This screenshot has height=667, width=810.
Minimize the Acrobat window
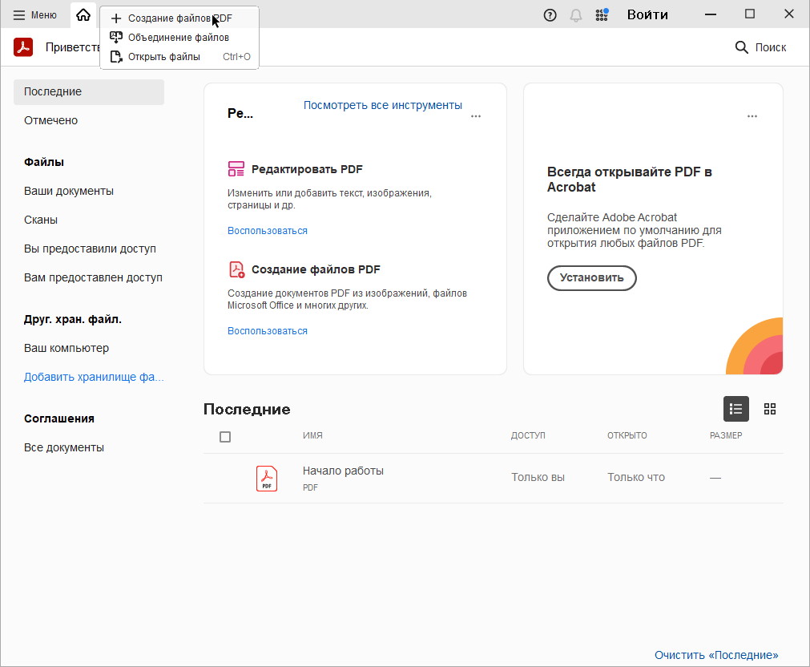tap(711, 14)
